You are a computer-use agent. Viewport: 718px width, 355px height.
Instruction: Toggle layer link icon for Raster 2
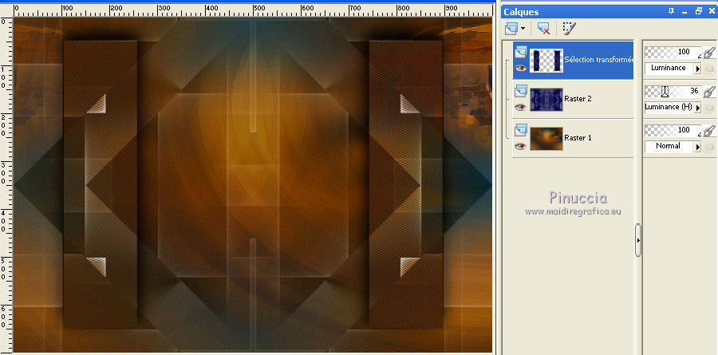click(709, 92)
